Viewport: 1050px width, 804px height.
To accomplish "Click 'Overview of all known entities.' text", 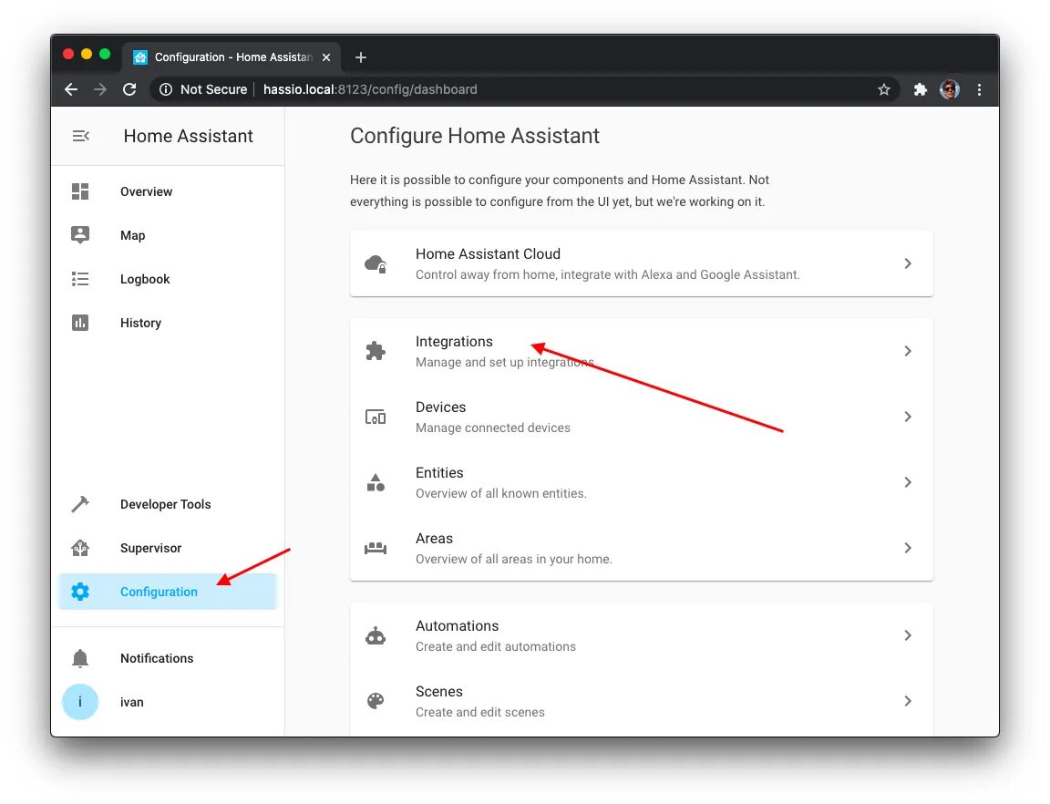I will (501, 493).
